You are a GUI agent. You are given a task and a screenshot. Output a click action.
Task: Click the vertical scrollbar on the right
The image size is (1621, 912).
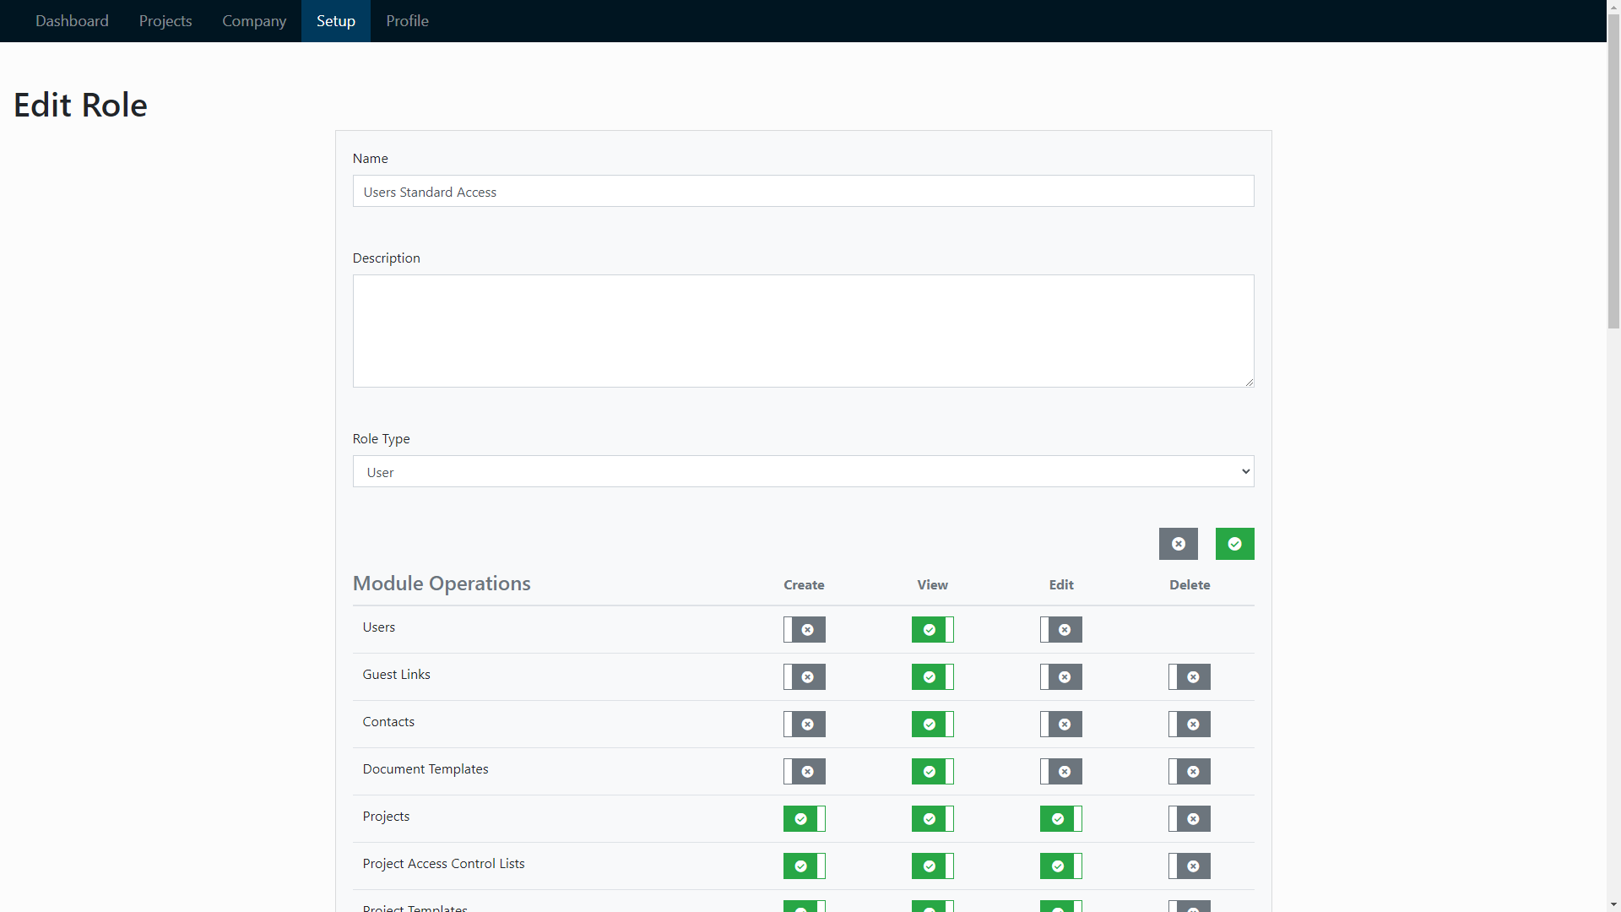(1613, 169)
